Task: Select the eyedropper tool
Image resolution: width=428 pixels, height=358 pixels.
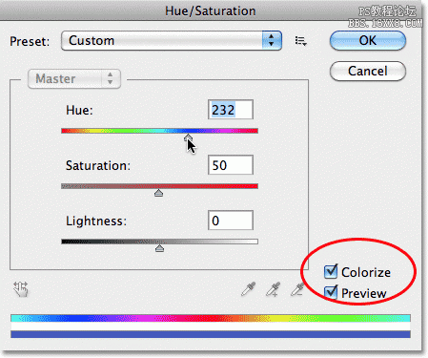Action: (248, 289)
